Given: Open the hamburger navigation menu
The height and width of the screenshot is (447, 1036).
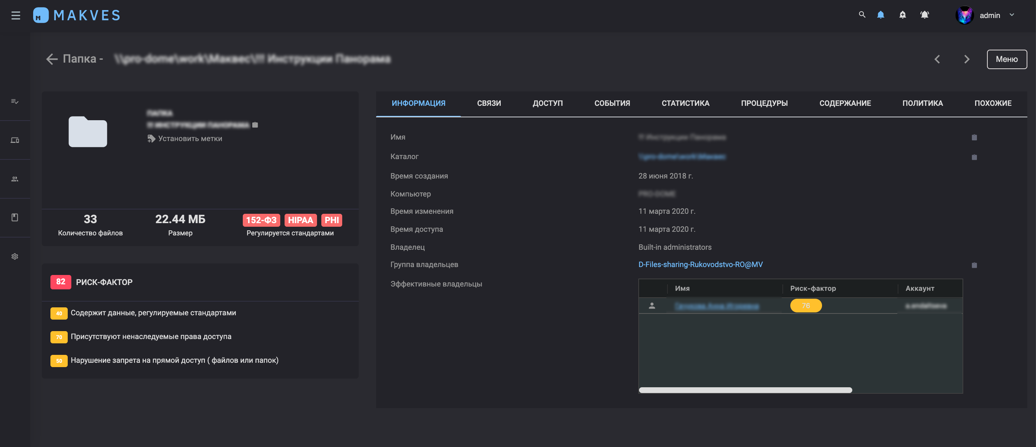Looking at the screenshot, I should (16, 15).
